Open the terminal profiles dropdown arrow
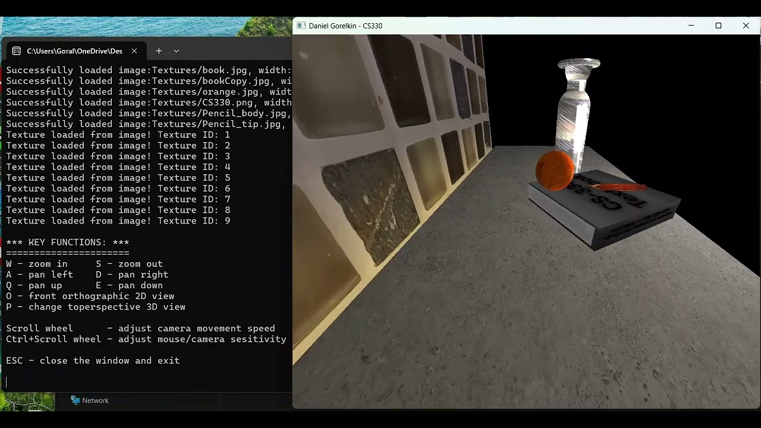 pos(176,51)
